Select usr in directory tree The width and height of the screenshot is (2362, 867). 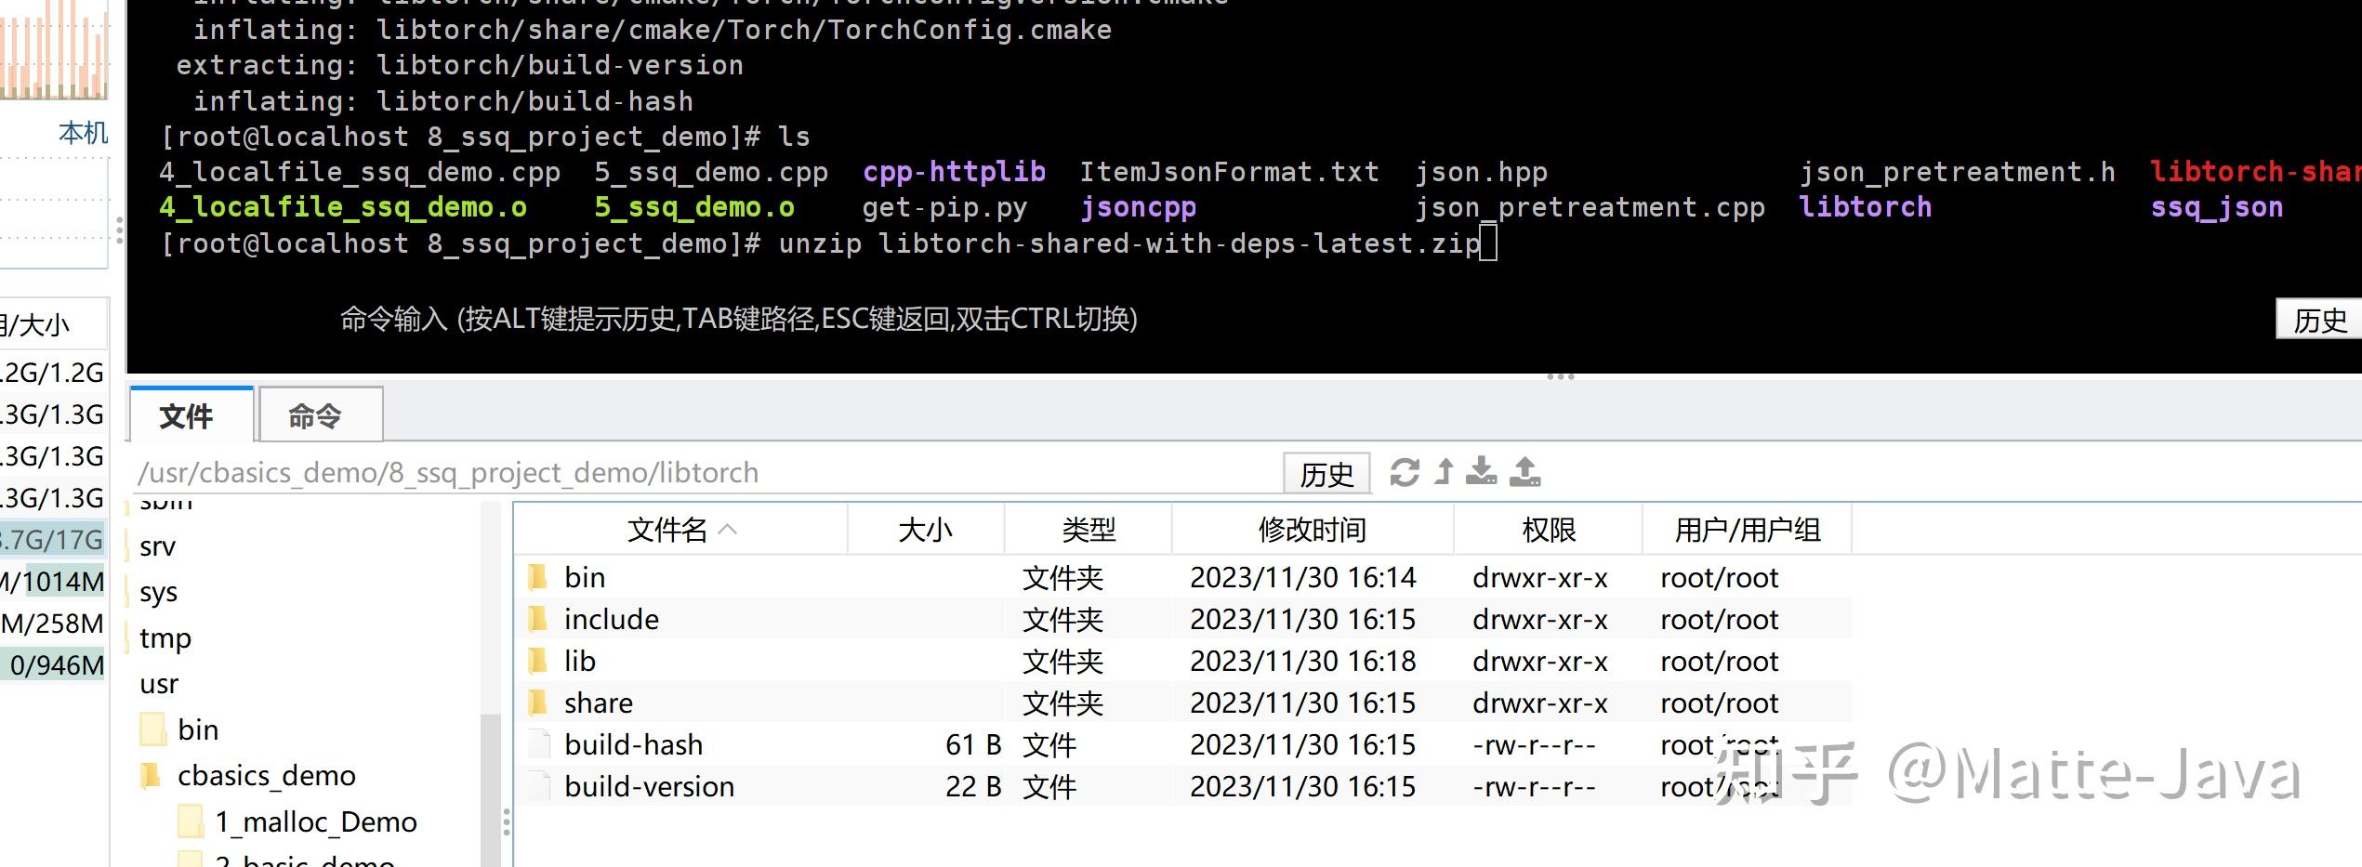[x=158, y=684]
